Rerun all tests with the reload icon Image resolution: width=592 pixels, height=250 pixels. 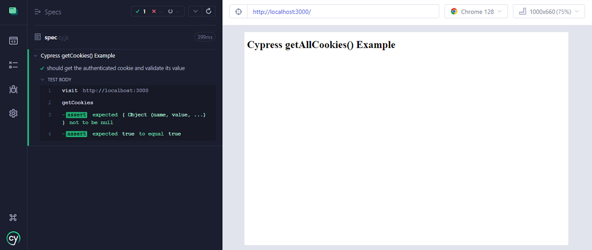208,11
